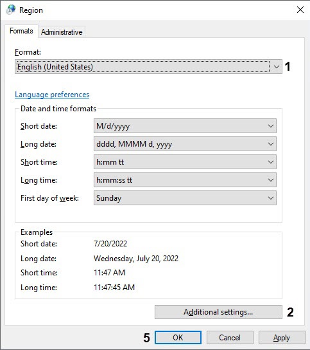Open Additional settings button
The height and width of the screenshot is (350, 310).
pyautogui.click(x=218, y=312)
